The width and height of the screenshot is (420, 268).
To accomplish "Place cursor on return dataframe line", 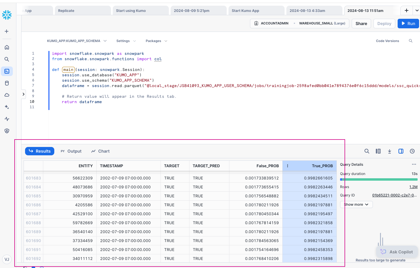I will (82, 102).
